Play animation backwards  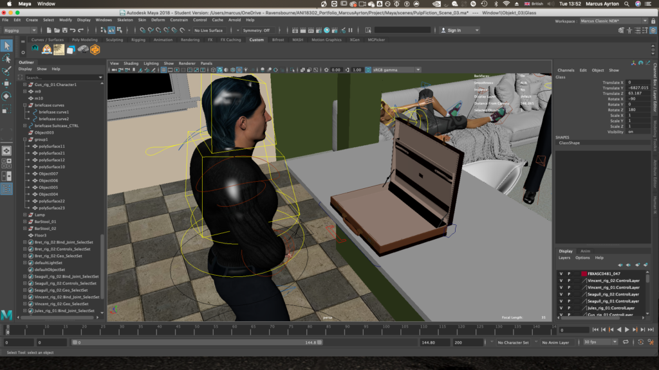(618, 330)
